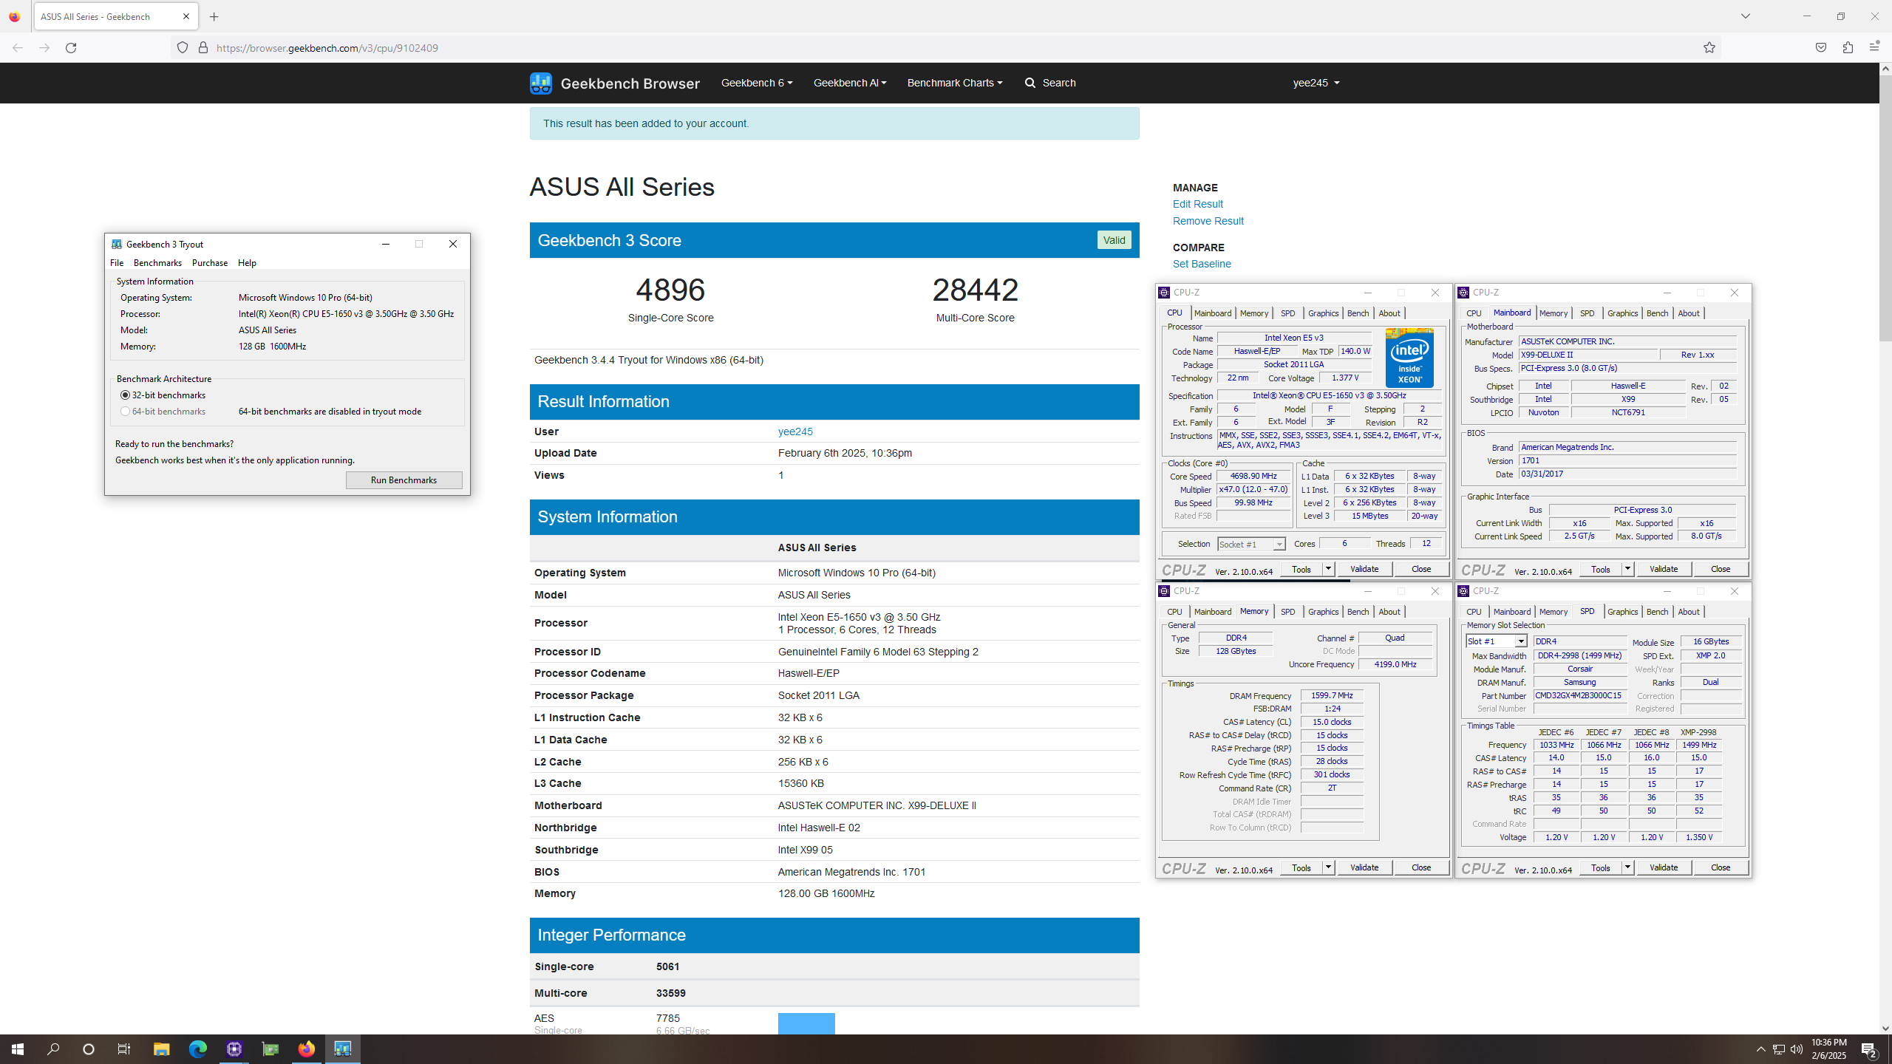
Task: Open the list all tabs chevron in Firefox
Action: 1746,16
